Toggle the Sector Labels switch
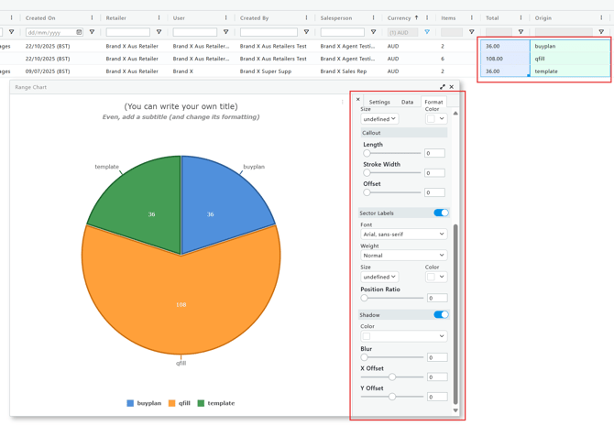Screen dimensions: 614x426 coord(441,213)
